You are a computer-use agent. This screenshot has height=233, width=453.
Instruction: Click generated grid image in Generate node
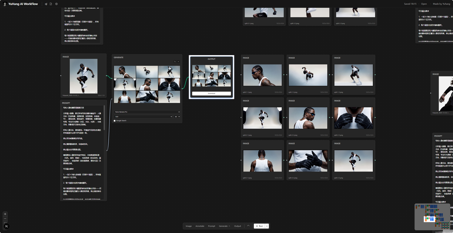click(x=147, y=84)
